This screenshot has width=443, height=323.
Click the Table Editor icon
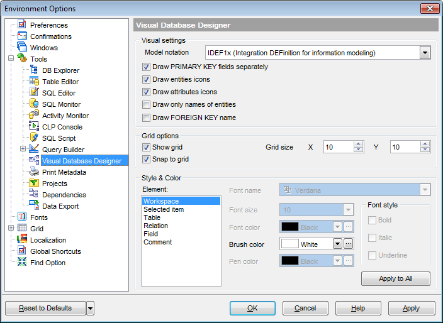[x=34, y=81]
